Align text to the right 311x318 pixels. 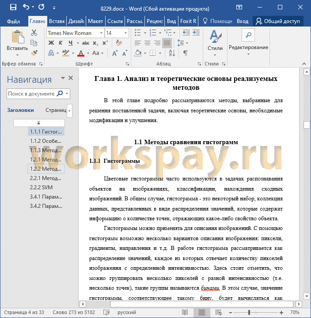click(157, 43)
